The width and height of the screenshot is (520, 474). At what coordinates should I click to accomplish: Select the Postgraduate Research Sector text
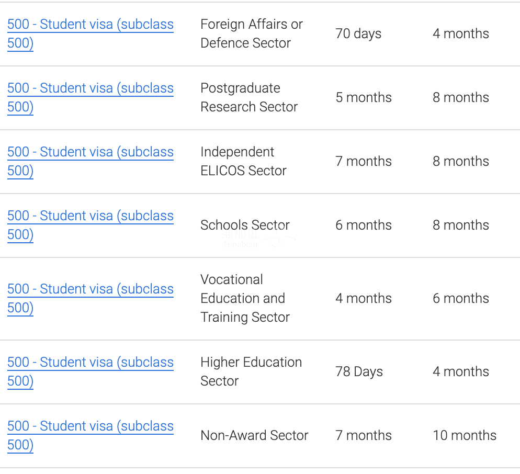(x=249, y=97)
